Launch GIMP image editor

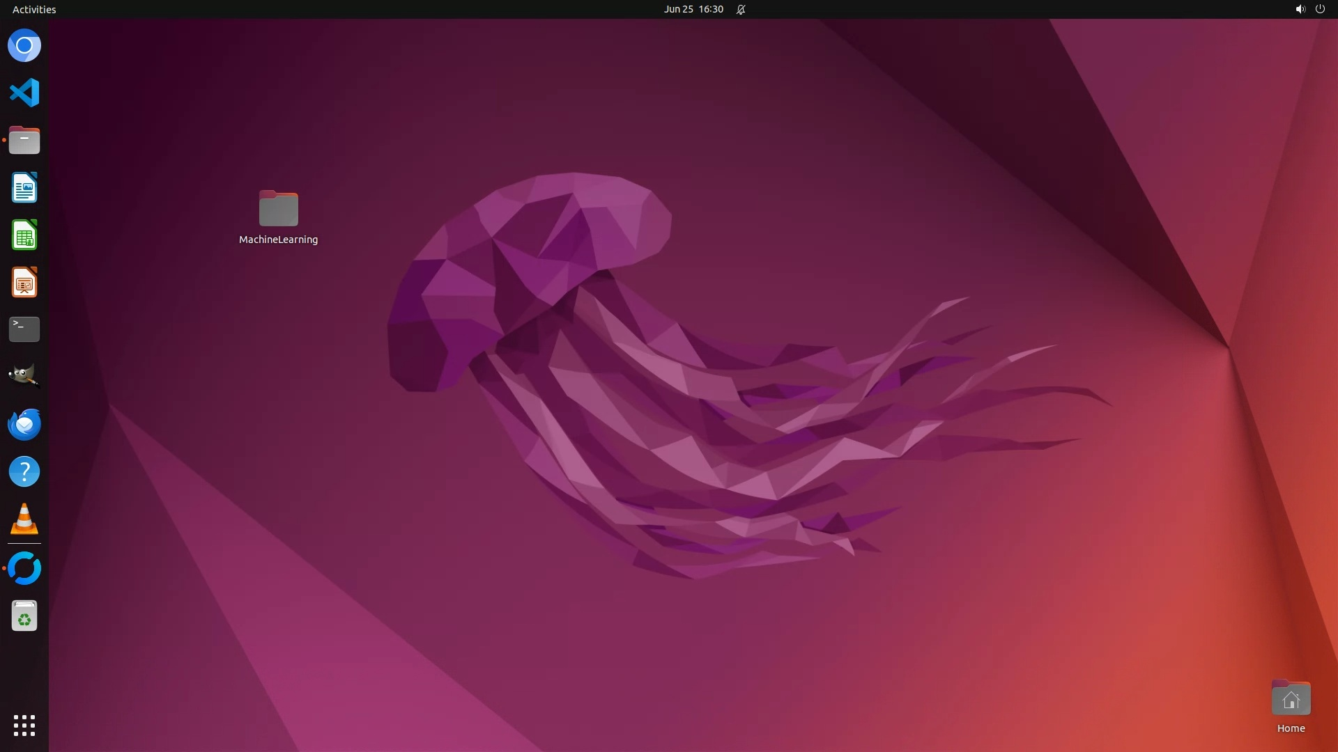(x=24, y=377)
